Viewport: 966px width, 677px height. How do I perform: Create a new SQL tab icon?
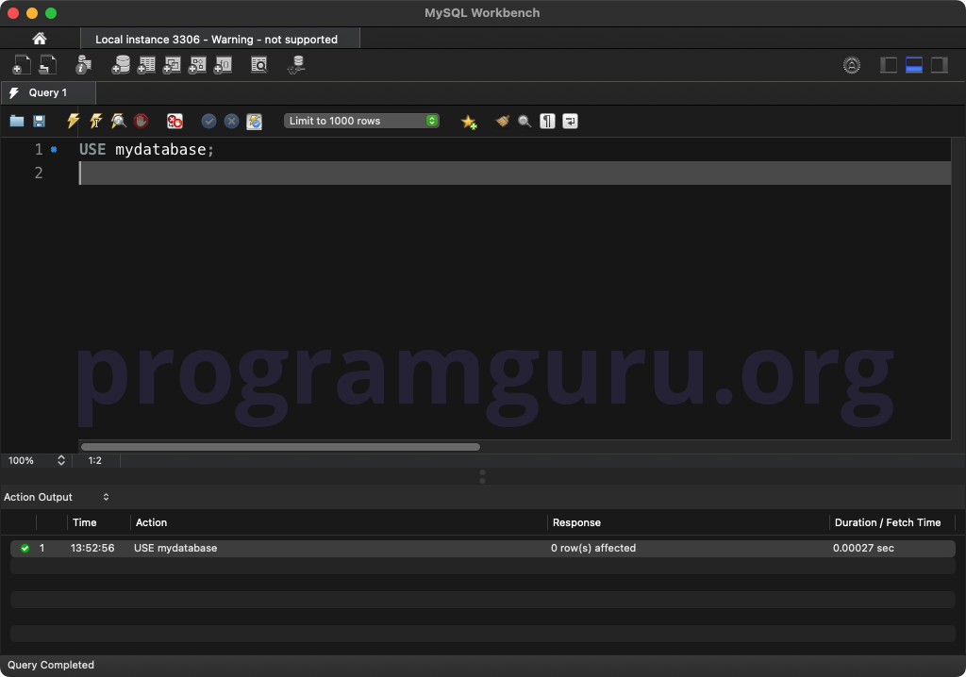point(21,65)
